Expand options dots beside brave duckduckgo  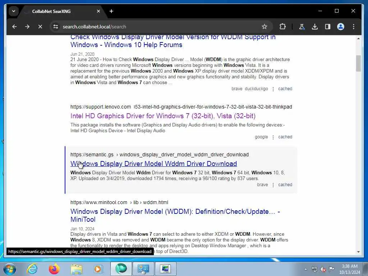pyautogui.click(x=273, y=89)
